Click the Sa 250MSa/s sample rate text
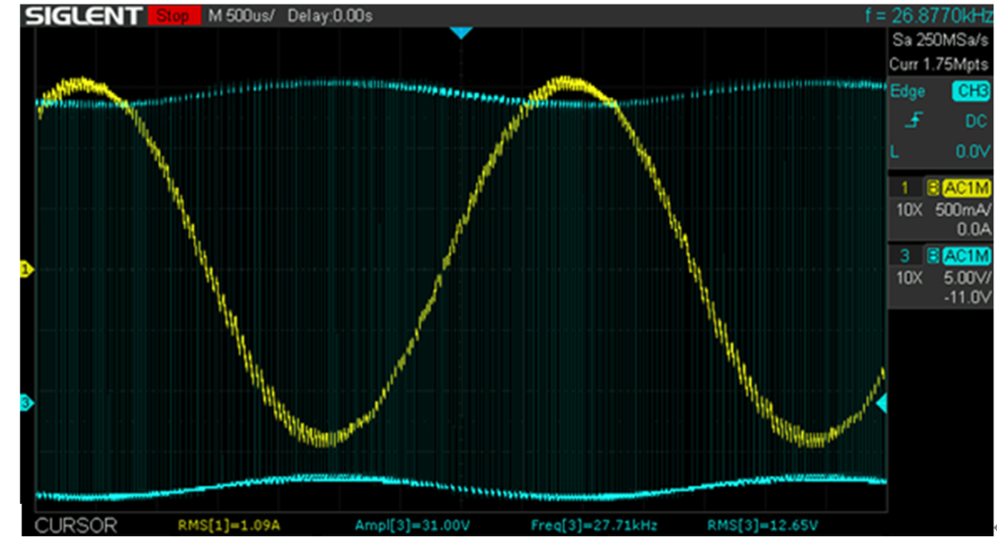 coord(941,40)
